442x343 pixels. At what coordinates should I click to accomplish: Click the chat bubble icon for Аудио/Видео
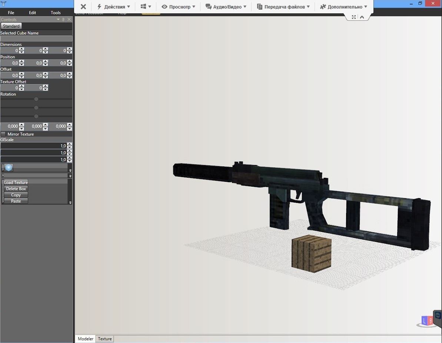coord(209,6)
